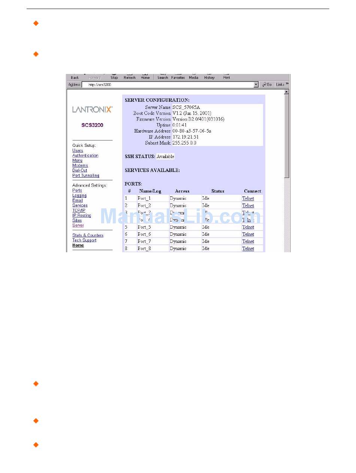
Task: Click the Access column header
Action: click(182, 191)
